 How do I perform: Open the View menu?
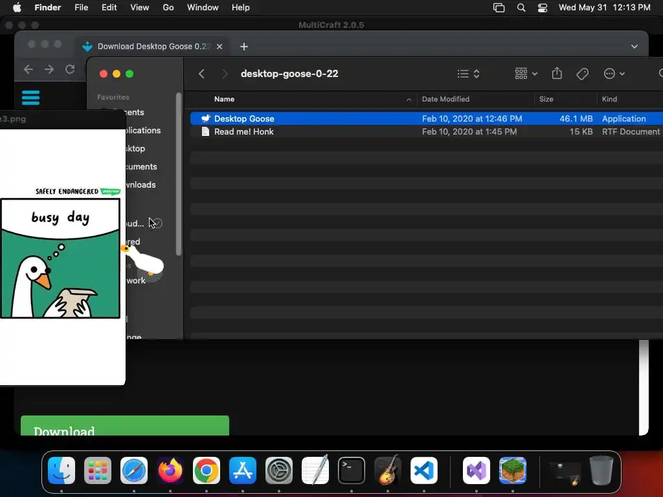[140, 8]
